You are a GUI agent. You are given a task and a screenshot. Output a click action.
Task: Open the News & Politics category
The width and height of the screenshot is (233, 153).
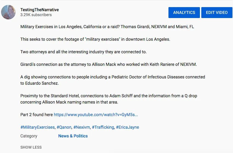[x=73, y=136]
